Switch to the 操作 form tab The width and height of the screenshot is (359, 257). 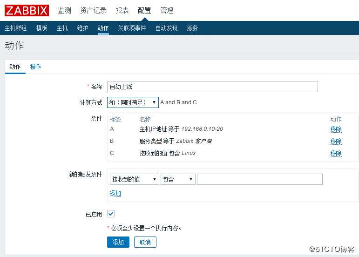click(x=35, y=67)
